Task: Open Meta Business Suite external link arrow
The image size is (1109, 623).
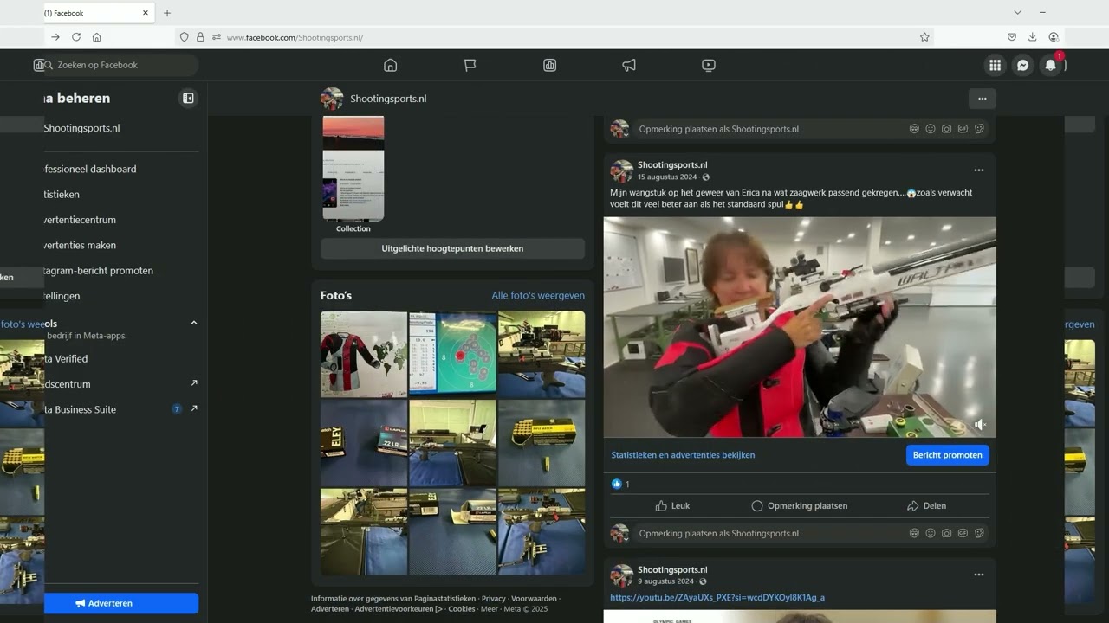Action: (x=194, y=408)
